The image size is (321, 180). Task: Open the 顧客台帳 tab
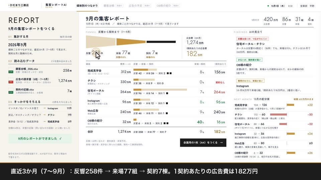[x=113, y=6]
